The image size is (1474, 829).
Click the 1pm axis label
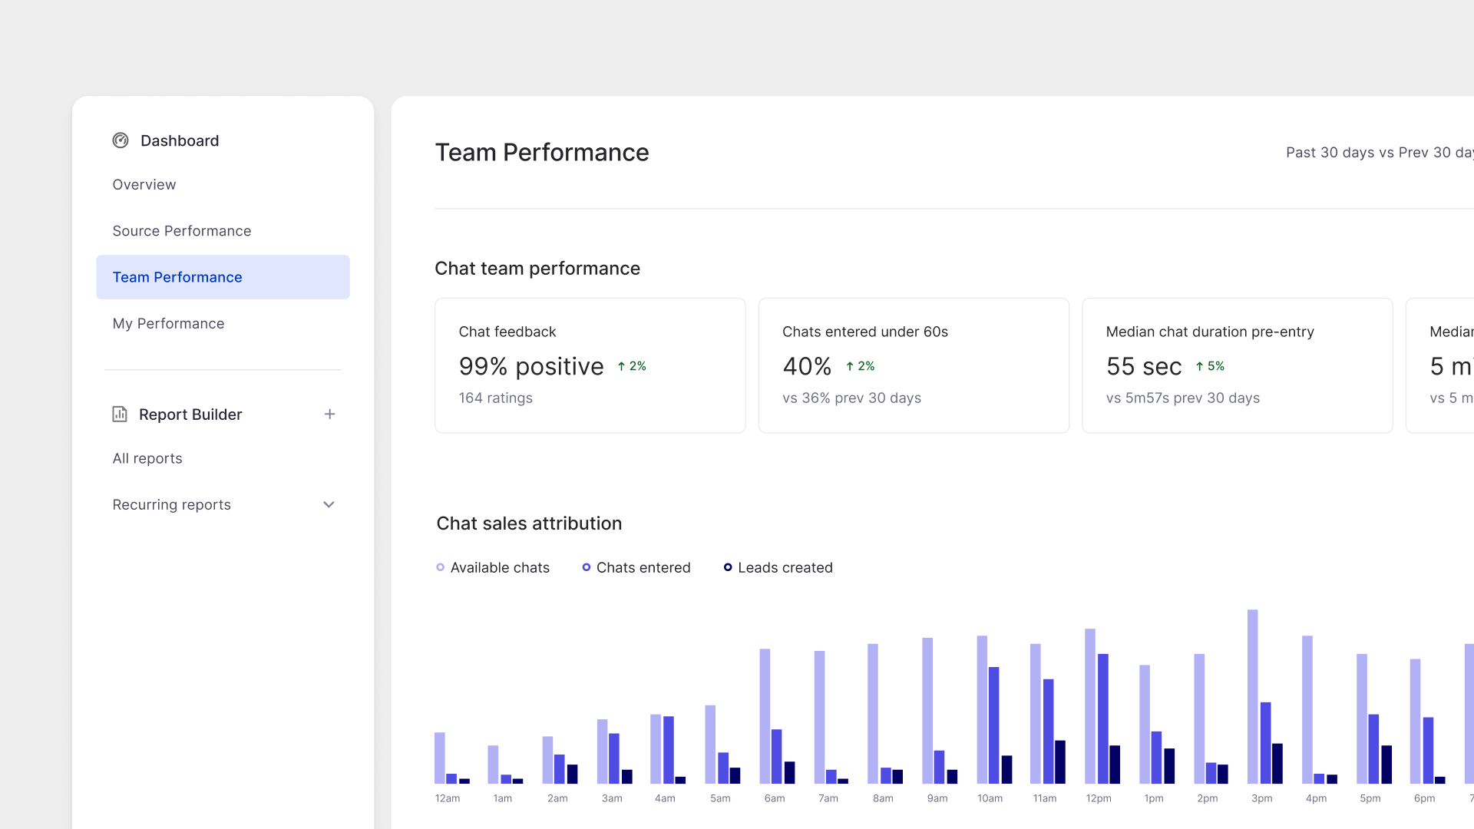(1154, 799)
